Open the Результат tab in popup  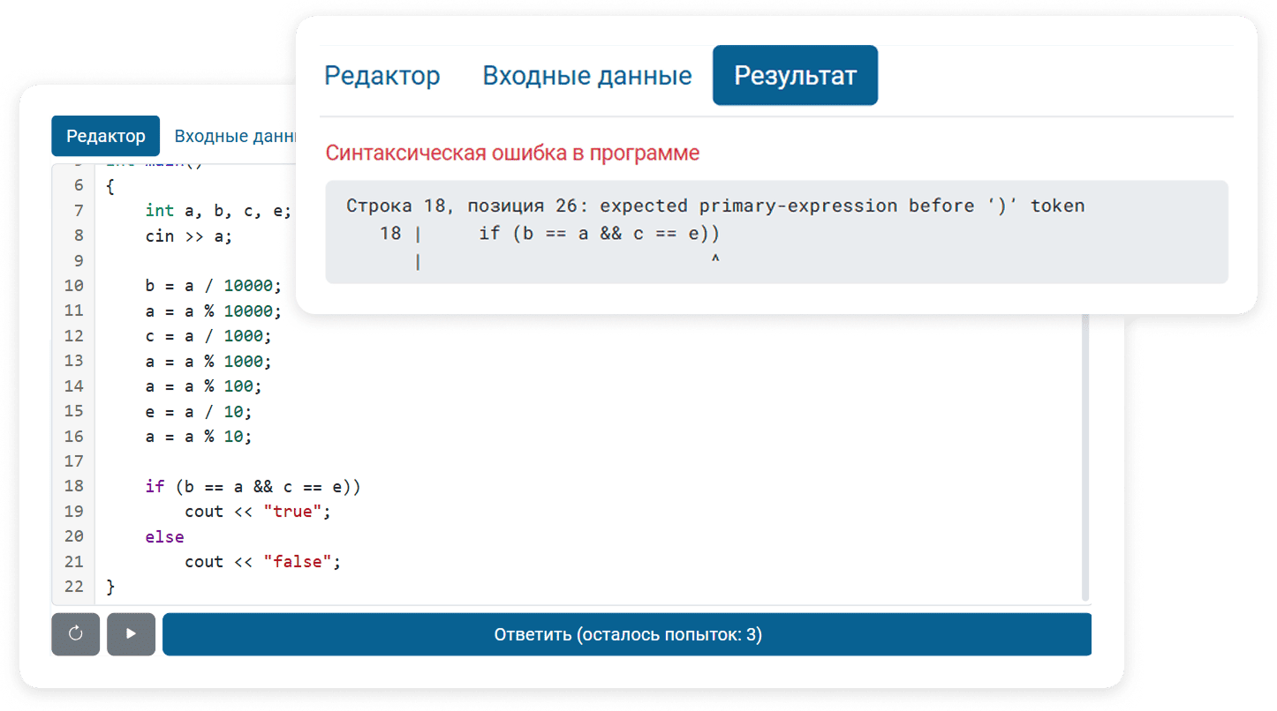coord(795,76)
